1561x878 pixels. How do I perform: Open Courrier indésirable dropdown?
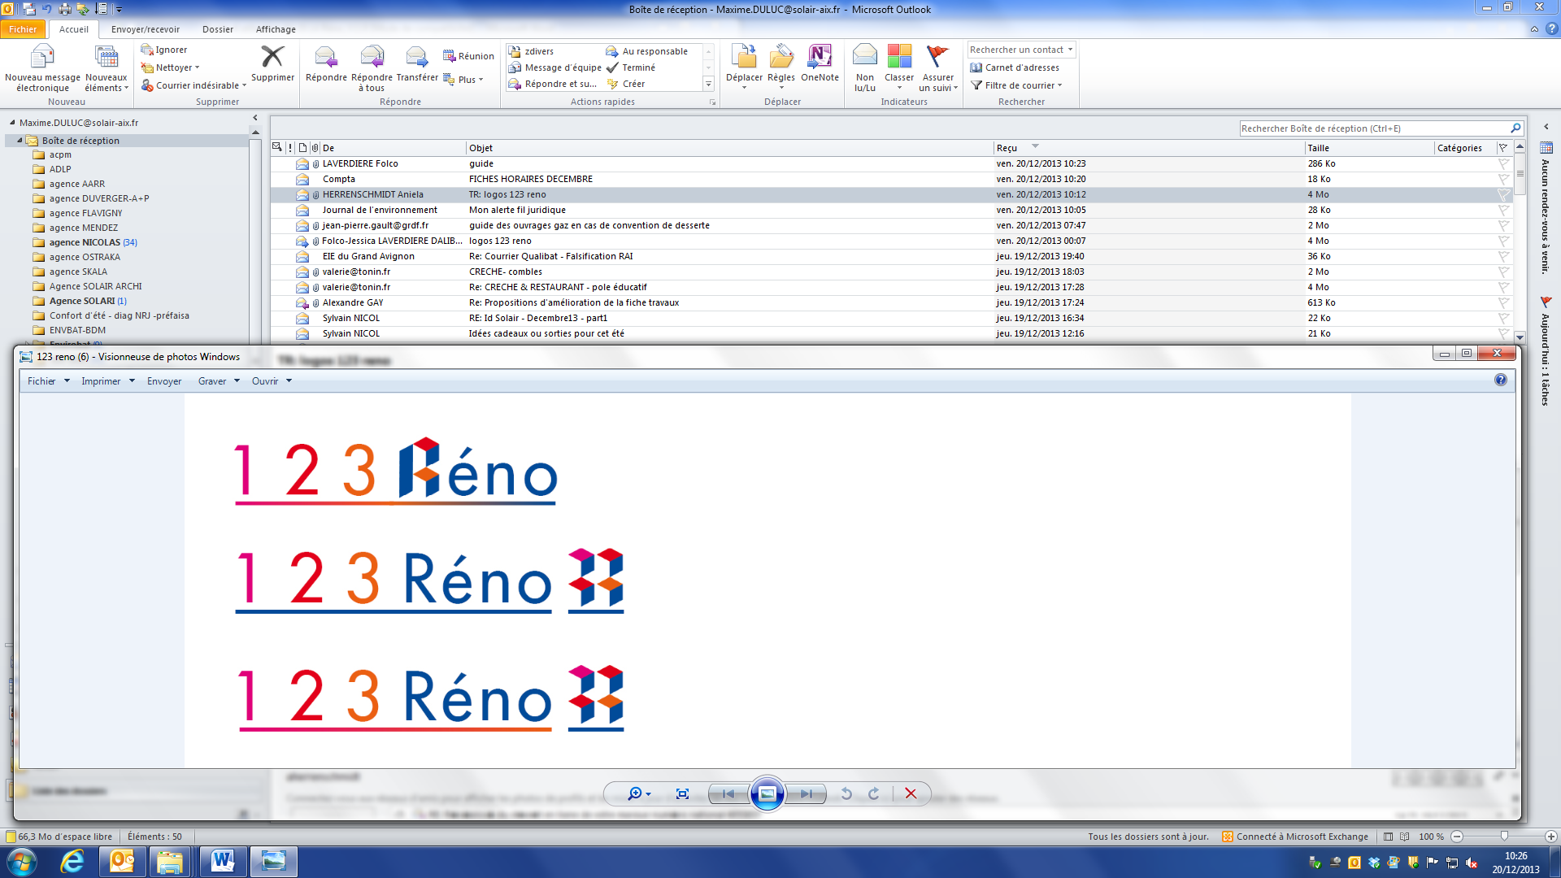tap(193, 85)
